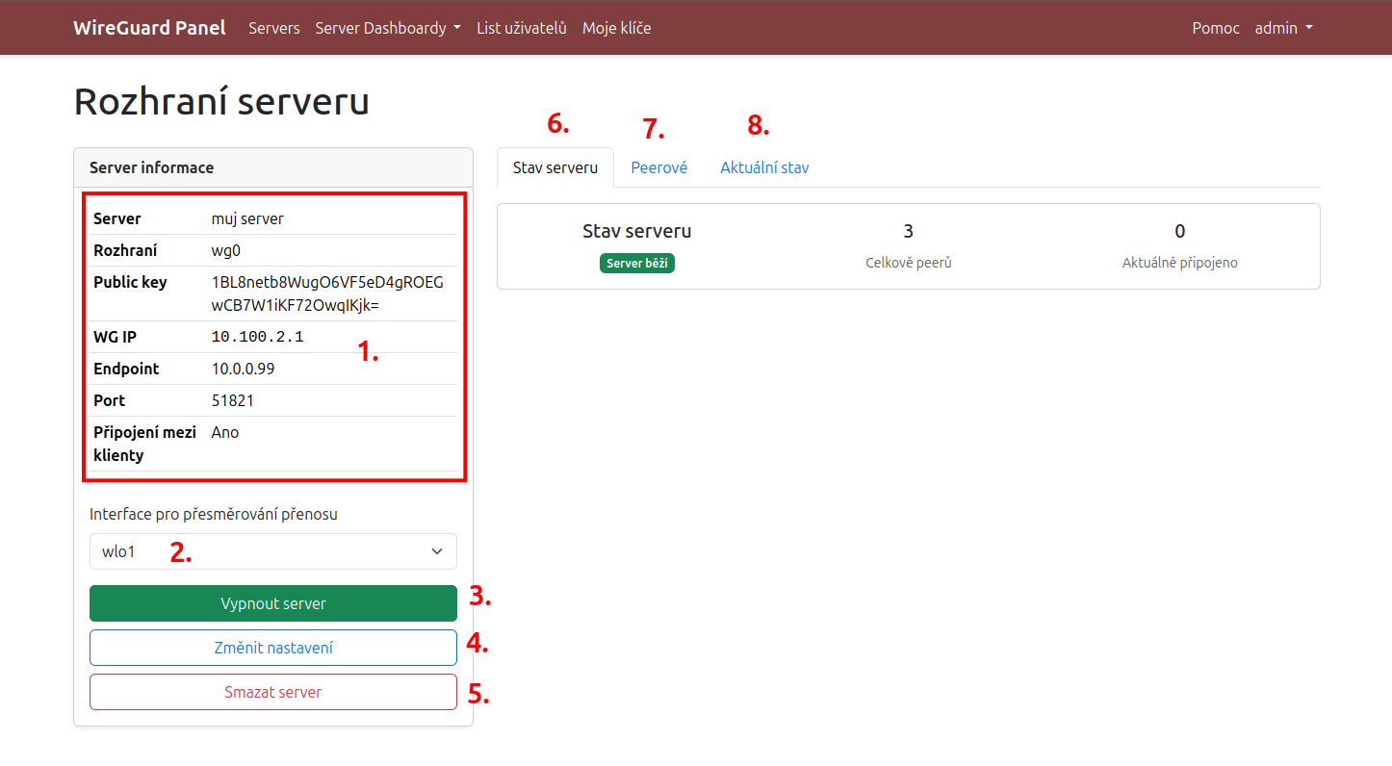This screenshot has height=766, width=1392.
Task: Expand the Server Dashboardy dropdown menu
Action: pos(388,28)
